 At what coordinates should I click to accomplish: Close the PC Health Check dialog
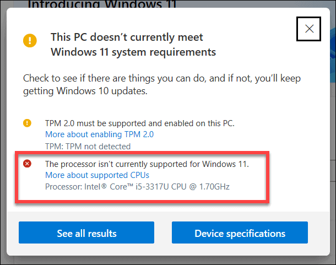point(308,29)
